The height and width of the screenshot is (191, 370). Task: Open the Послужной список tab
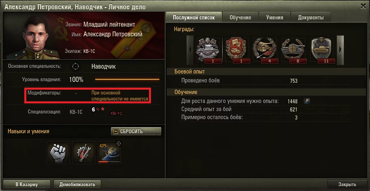pos(194,17)
